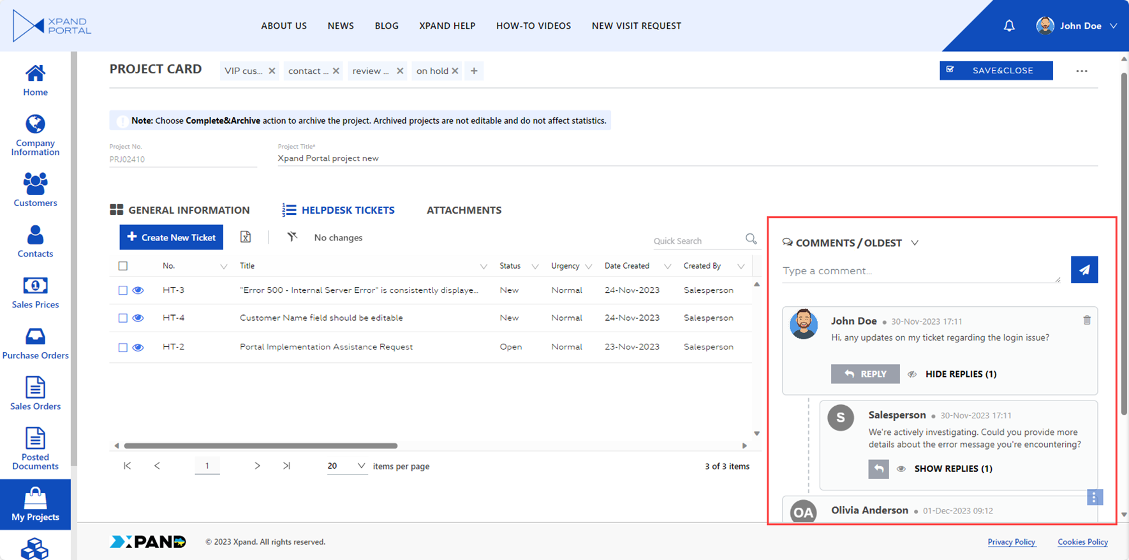Image resolution: width=1129 pixels, height=560 pixels.
Task: Open Purchase Orders in sidebar
Action: [35, 344]
